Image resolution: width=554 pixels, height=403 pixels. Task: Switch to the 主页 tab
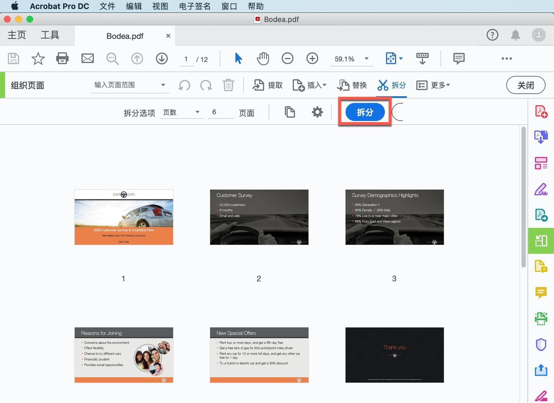point(16,35)
